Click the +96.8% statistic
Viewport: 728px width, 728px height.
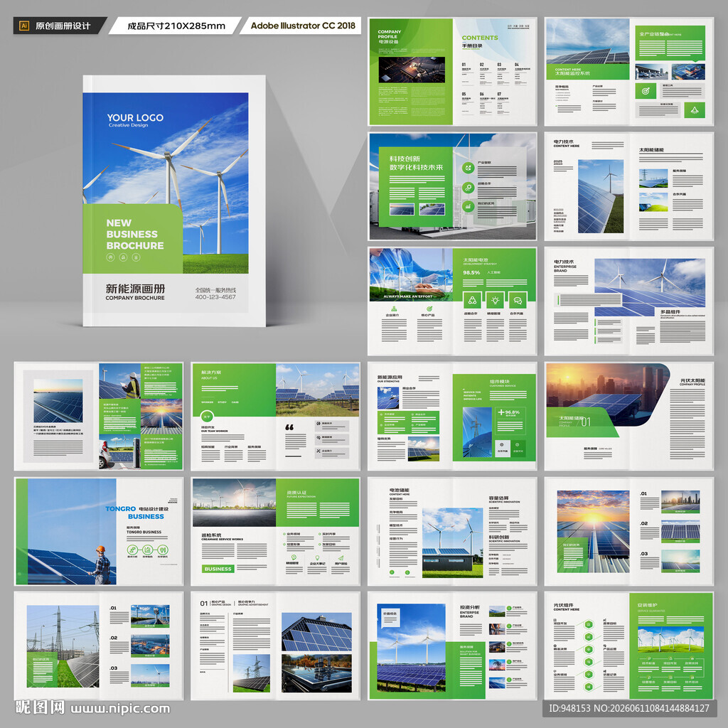coord(508,412)
